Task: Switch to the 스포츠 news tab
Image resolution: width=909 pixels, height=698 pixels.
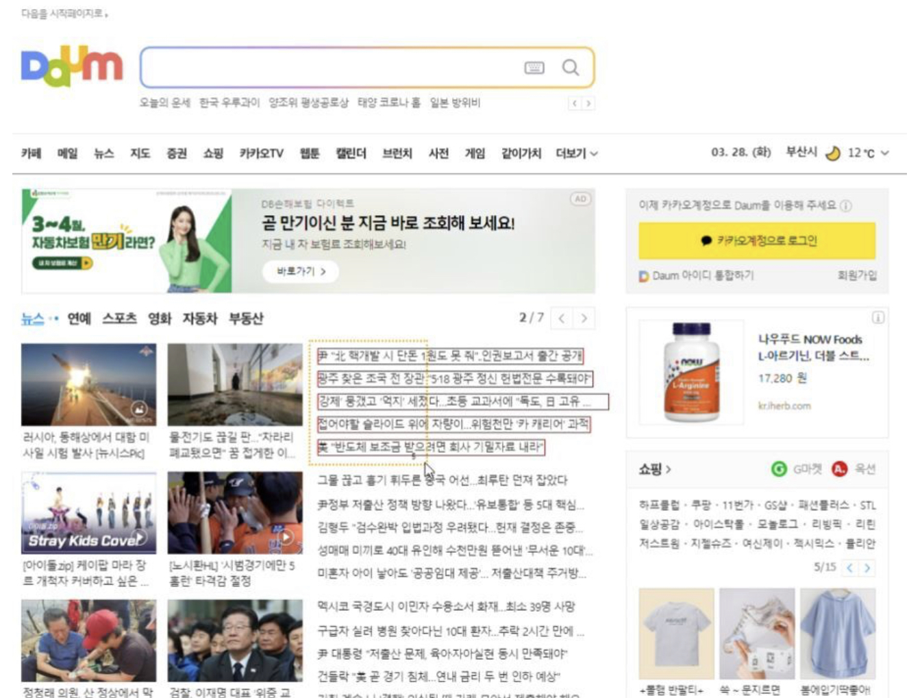Action: (119, 319)
